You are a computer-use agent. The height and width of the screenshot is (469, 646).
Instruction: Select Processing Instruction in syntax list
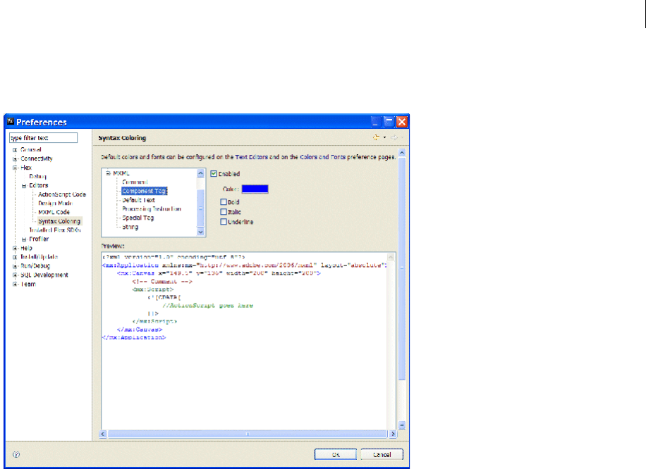tap(152, 209)
